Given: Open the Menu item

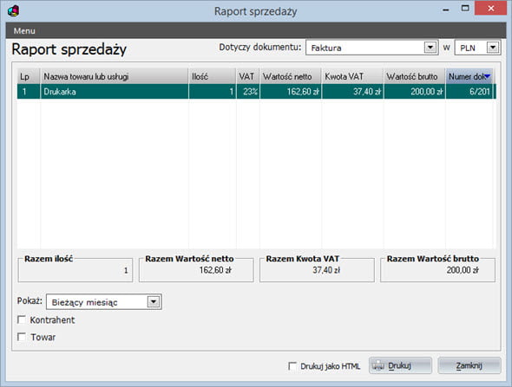Looking at the screenshot, I should [x=24, y=31].
